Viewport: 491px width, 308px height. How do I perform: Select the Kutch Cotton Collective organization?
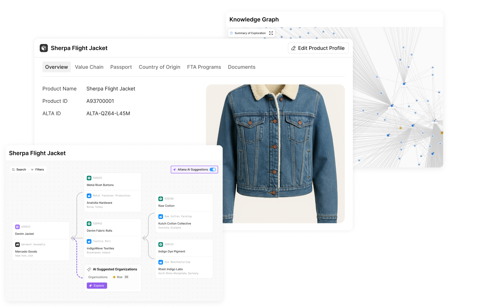coord(175,224)
